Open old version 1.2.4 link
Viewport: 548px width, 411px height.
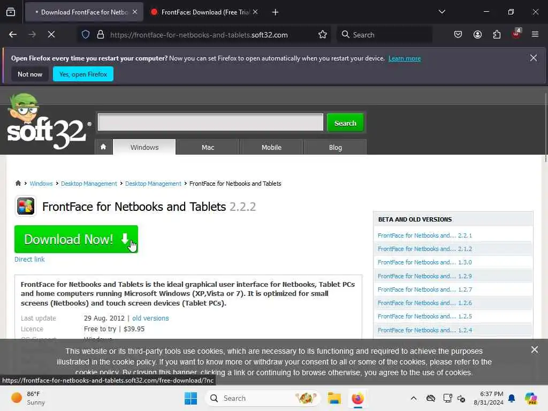424,330
